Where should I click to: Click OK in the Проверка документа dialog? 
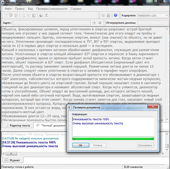[x=81, y=145]
